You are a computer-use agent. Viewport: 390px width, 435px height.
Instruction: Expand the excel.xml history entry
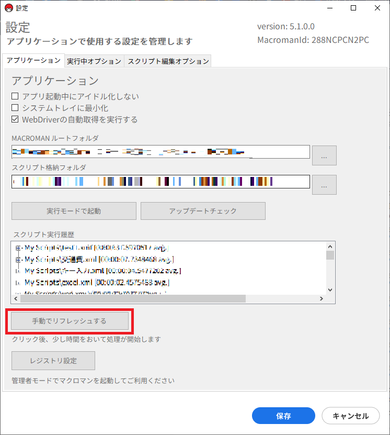pos(18,283)
